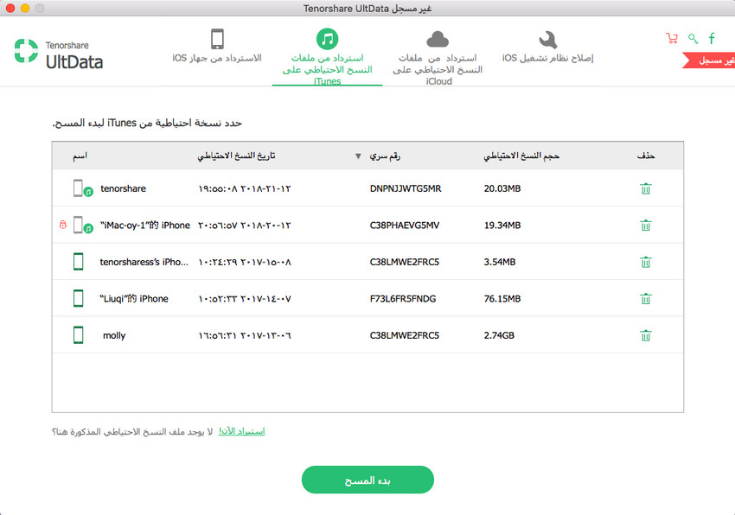Click backup size 20.03MB

coord(502,188)
